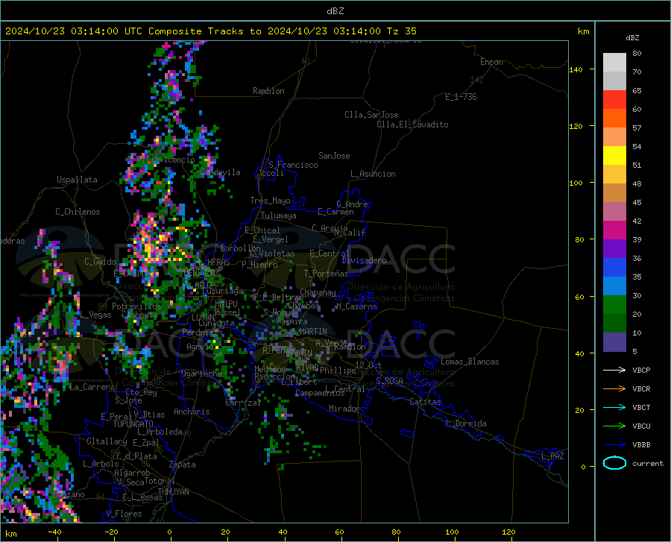Click the 140 km tick on the vertical axis
671x542 pixels.
(x=576, y=69)
